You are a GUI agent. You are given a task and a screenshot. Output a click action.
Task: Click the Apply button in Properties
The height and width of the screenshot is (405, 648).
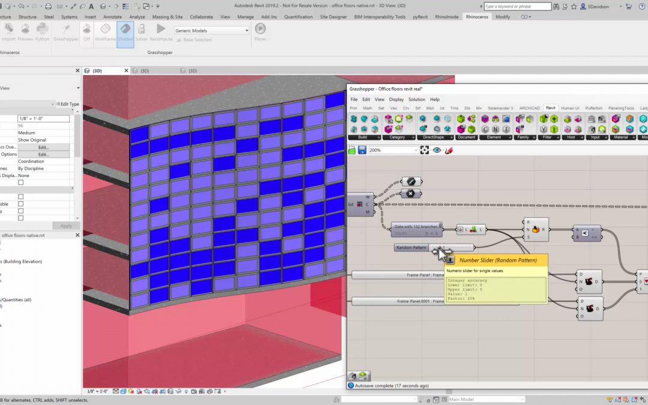pos(66,226)
